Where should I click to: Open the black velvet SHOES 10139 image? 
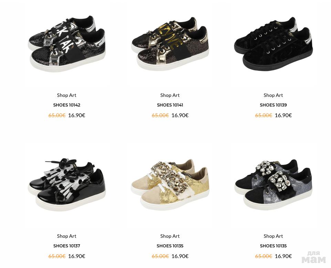pyautogui.click(x=273, y=44)
